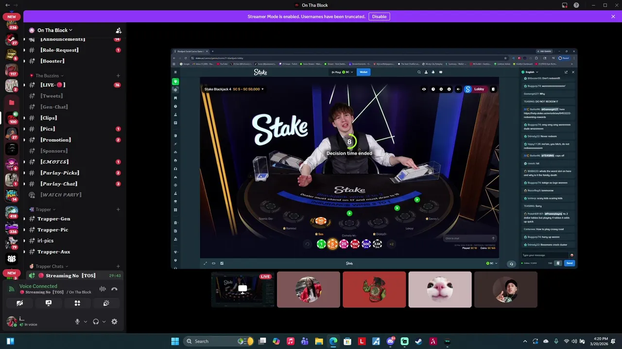The image size is (622, 349).
Task: Toggle noise suppression waveform icon
Action: [103, 289]
